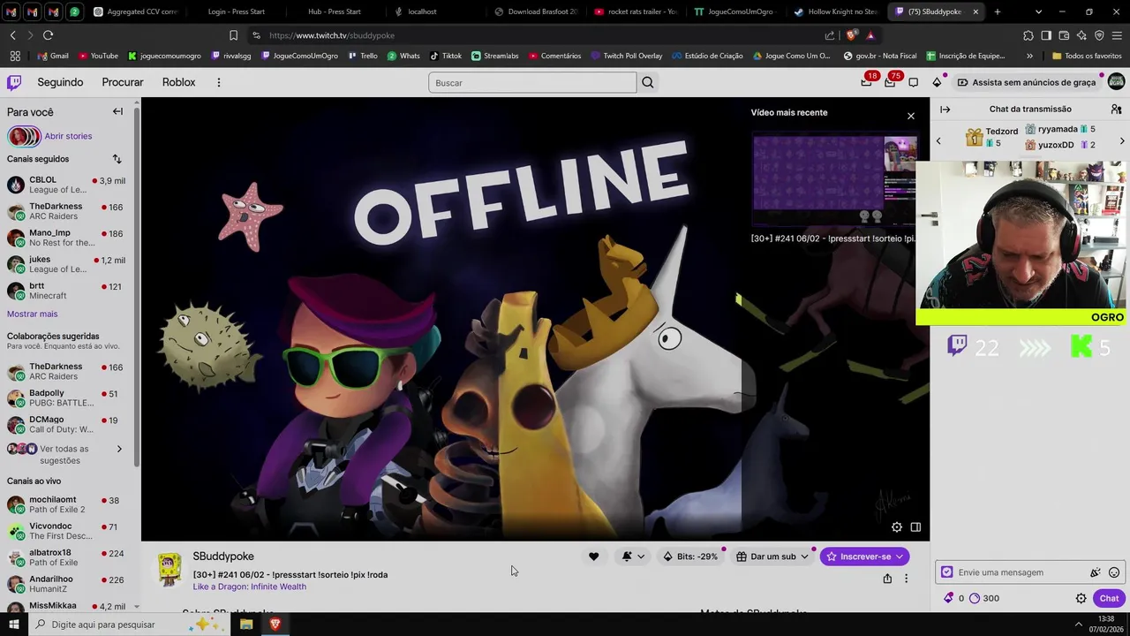Share the channel via share icon

pos(887,579)
